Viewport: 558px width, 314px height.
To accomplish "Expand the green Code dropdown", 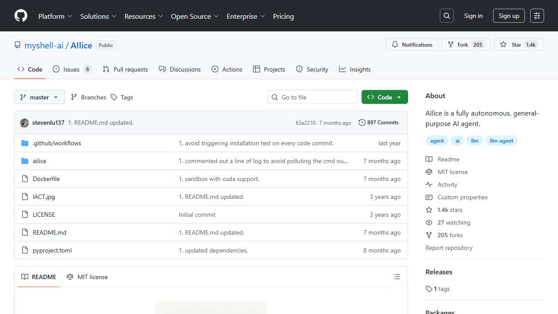I will click(384, 97).
